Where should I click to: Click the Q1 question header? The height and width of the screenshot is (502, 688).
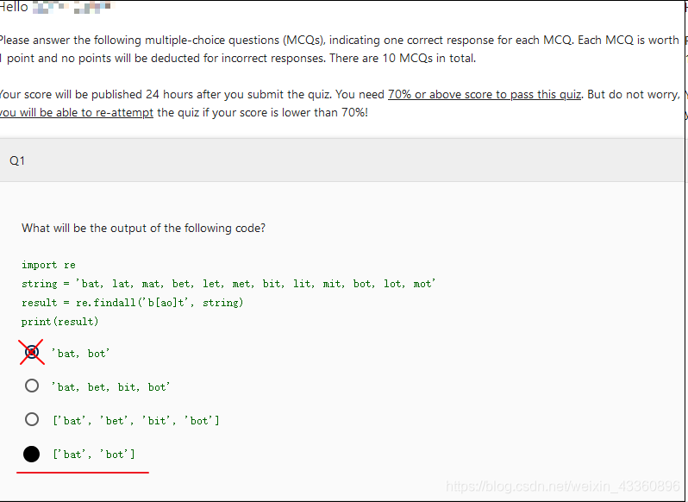coord(342,160)
